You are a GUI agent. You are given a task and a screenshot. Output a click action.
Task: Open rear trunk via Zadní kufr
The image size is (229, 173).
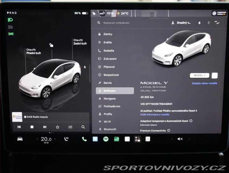pos(80,42)
